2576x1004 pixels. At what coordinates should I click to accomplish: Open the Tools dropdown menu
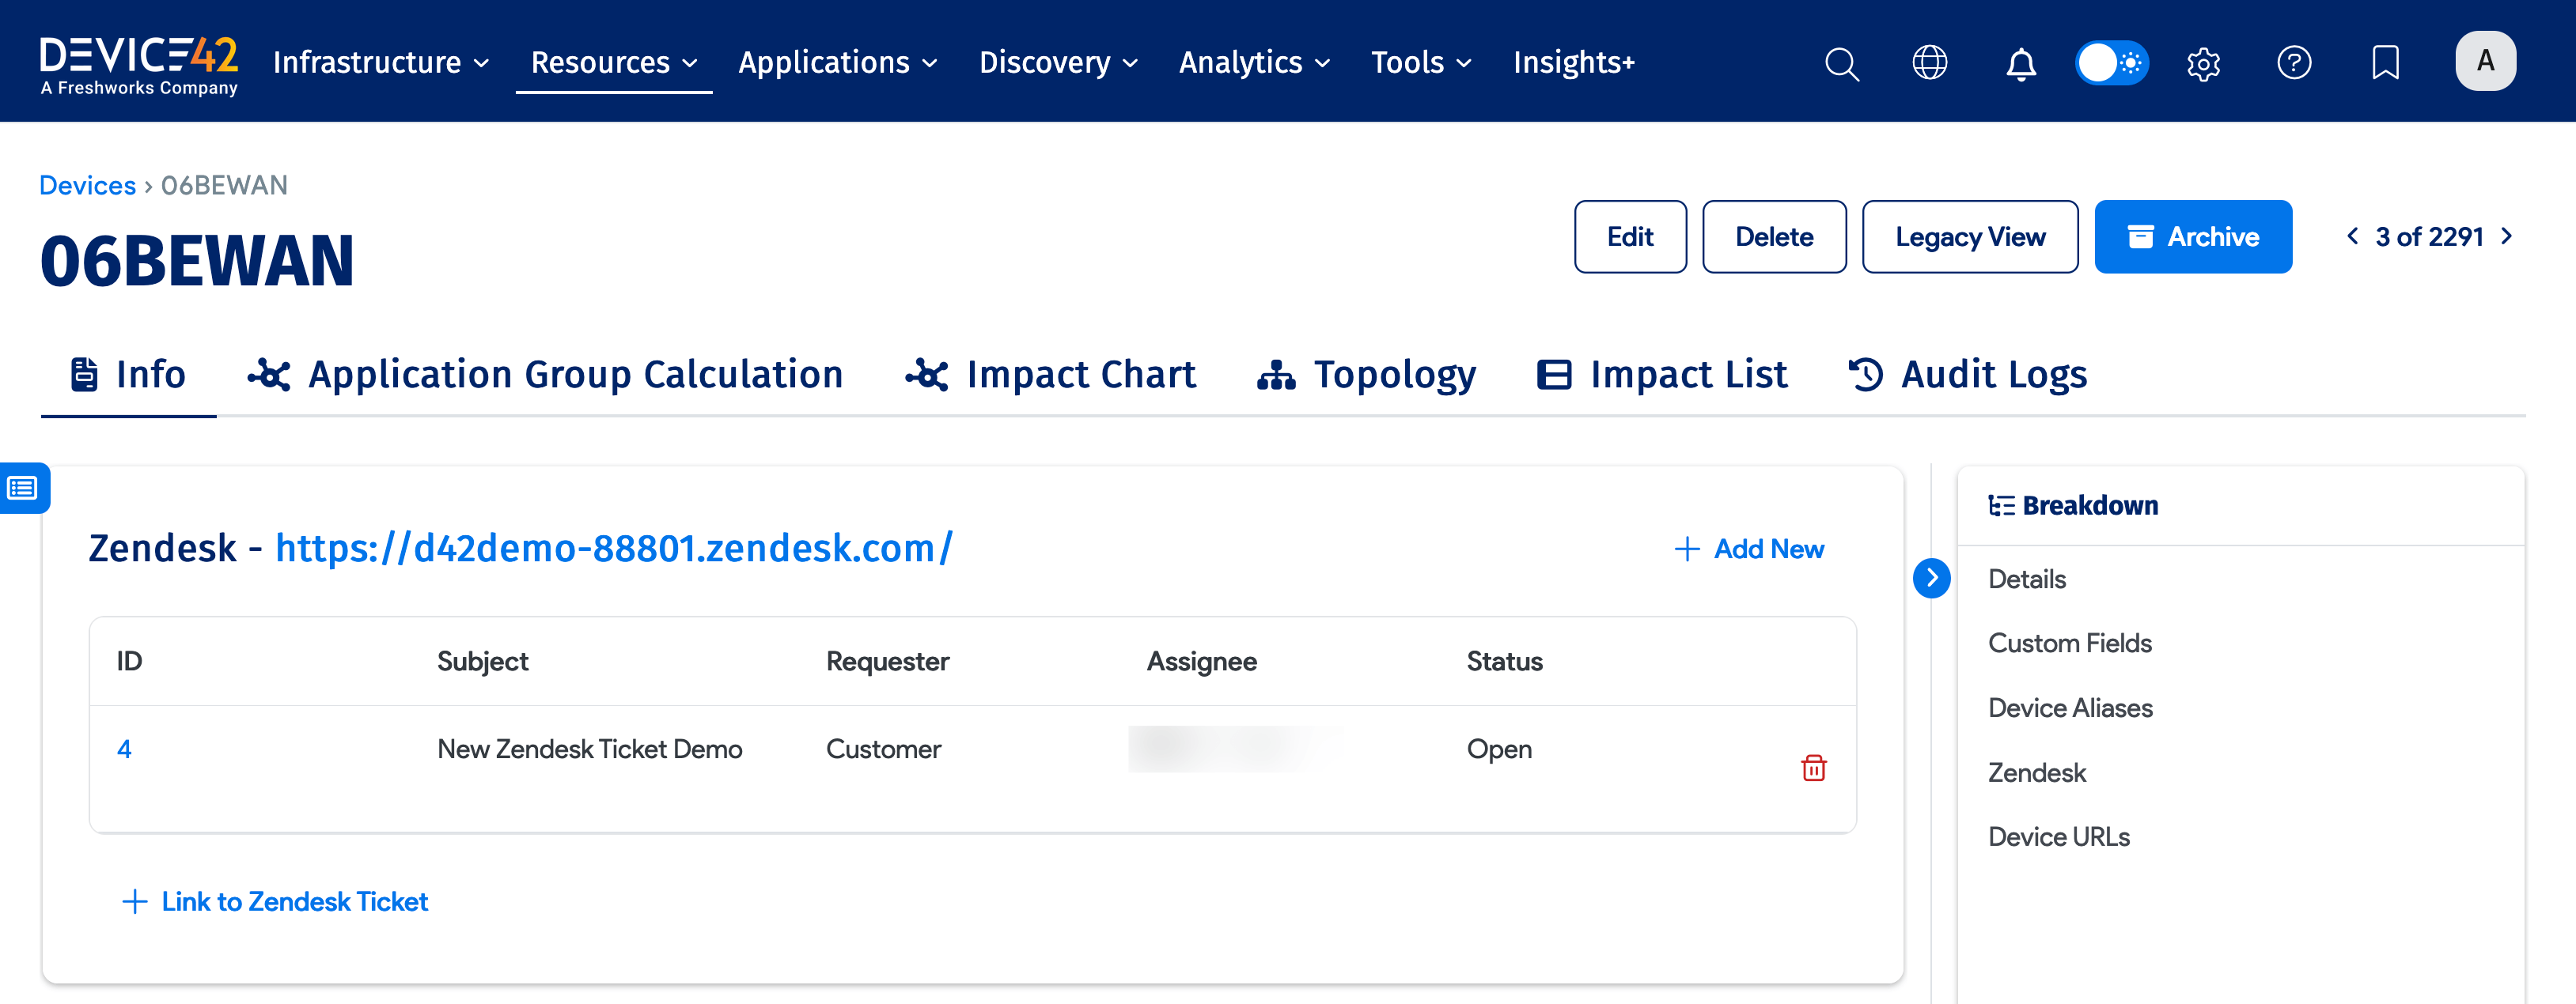(x=1420, y=63)
